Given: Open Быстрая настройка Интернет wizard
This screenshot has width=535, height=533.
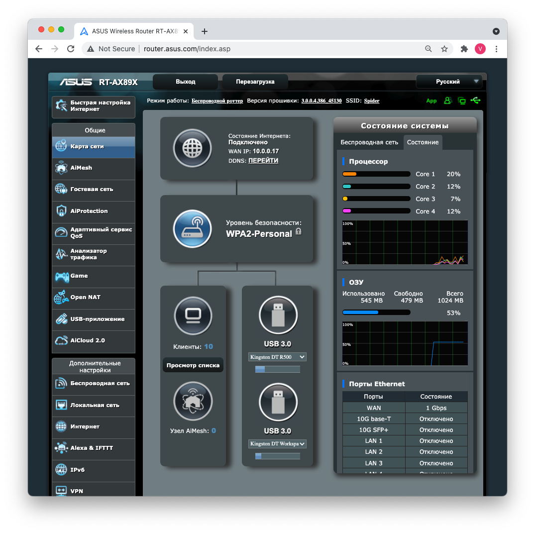Looking at the screenshot, I should pos(94,107).
